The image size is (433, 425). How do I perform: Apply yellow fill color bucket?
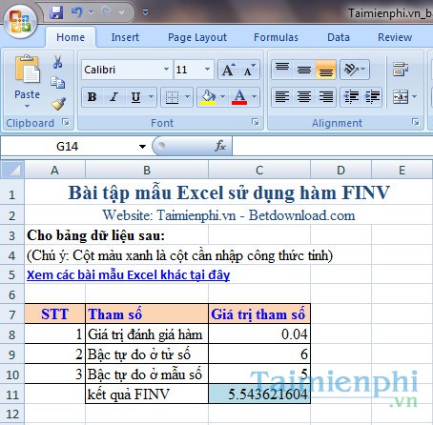208,97
